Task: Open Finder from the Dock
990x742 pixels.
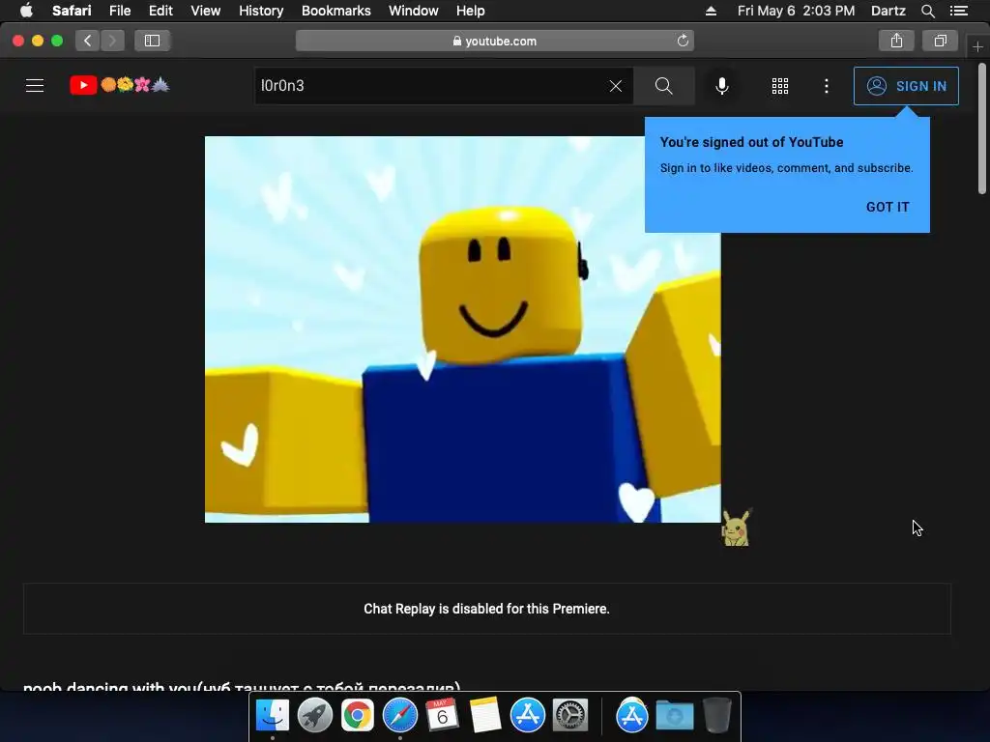Action: tap(272, 715)
